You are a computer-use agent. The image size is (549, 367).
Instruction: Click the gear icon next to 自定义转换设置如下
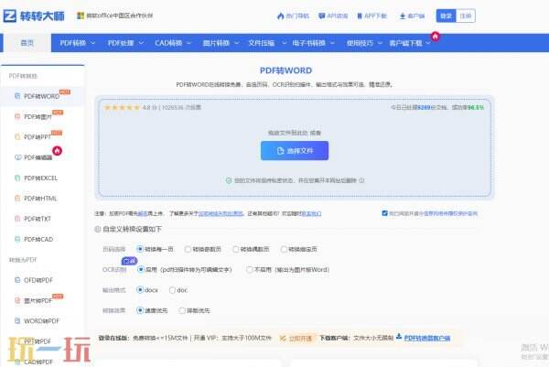click(98, 229)
